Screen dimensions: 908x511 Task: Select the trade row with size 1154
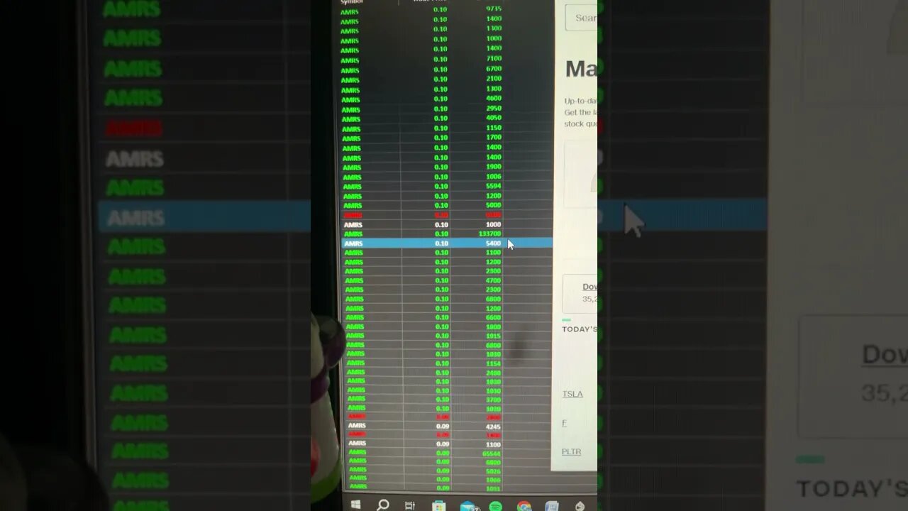(x=447, y=363)
